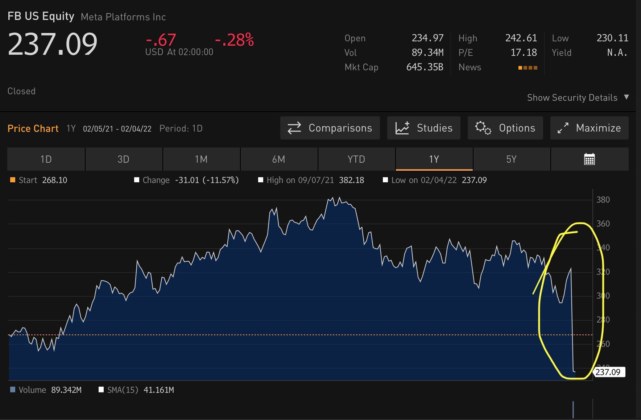
Task: Click the Studies chart icon
Action: [402, 128]
